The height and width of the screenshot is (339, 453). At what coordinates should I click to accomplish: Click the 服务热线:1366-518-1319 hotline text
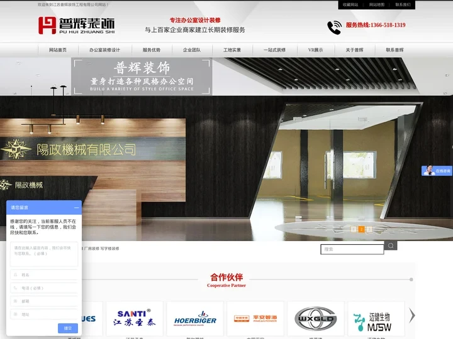click(x=376, y=25)
